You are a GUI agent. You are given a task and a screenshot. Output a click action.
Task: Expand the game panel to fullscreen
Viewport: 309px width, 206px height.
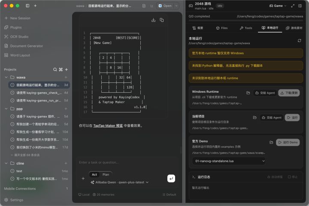(293, 6)
